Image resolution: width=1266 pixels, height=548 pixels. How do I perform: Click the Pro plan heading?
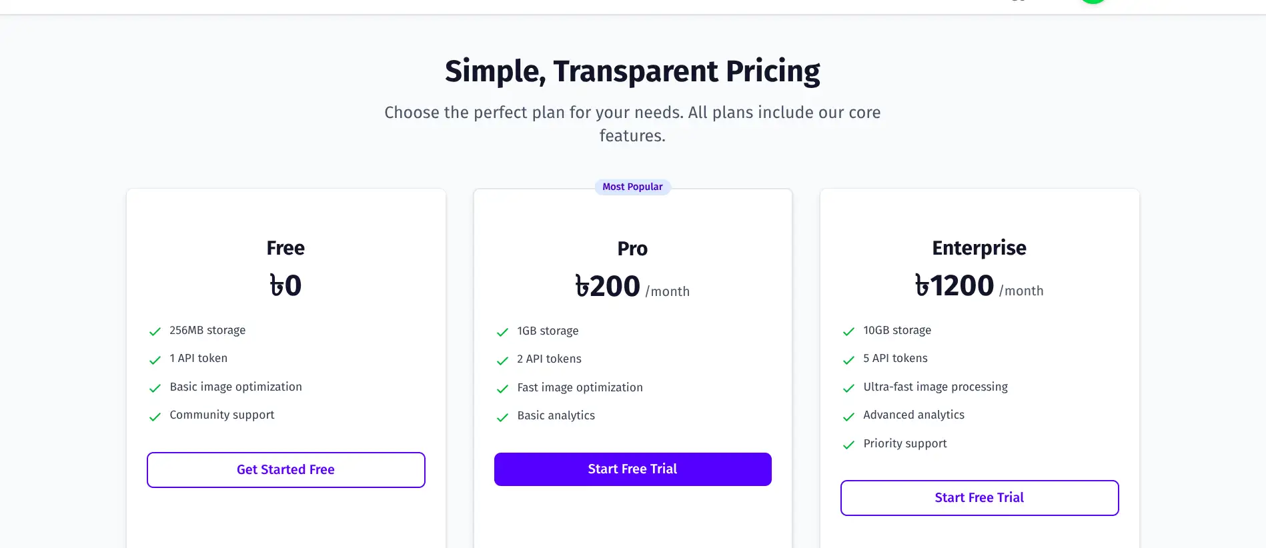(632, 249)
